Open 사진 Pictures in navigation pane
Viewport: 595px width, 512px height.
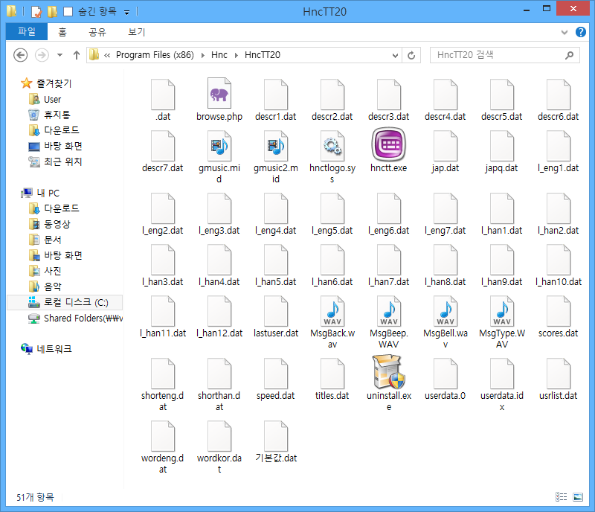53,271
